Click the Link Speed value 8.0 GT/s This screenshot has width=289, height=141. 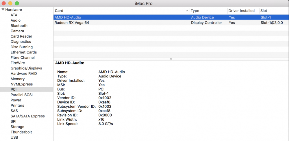coord(105,124)
